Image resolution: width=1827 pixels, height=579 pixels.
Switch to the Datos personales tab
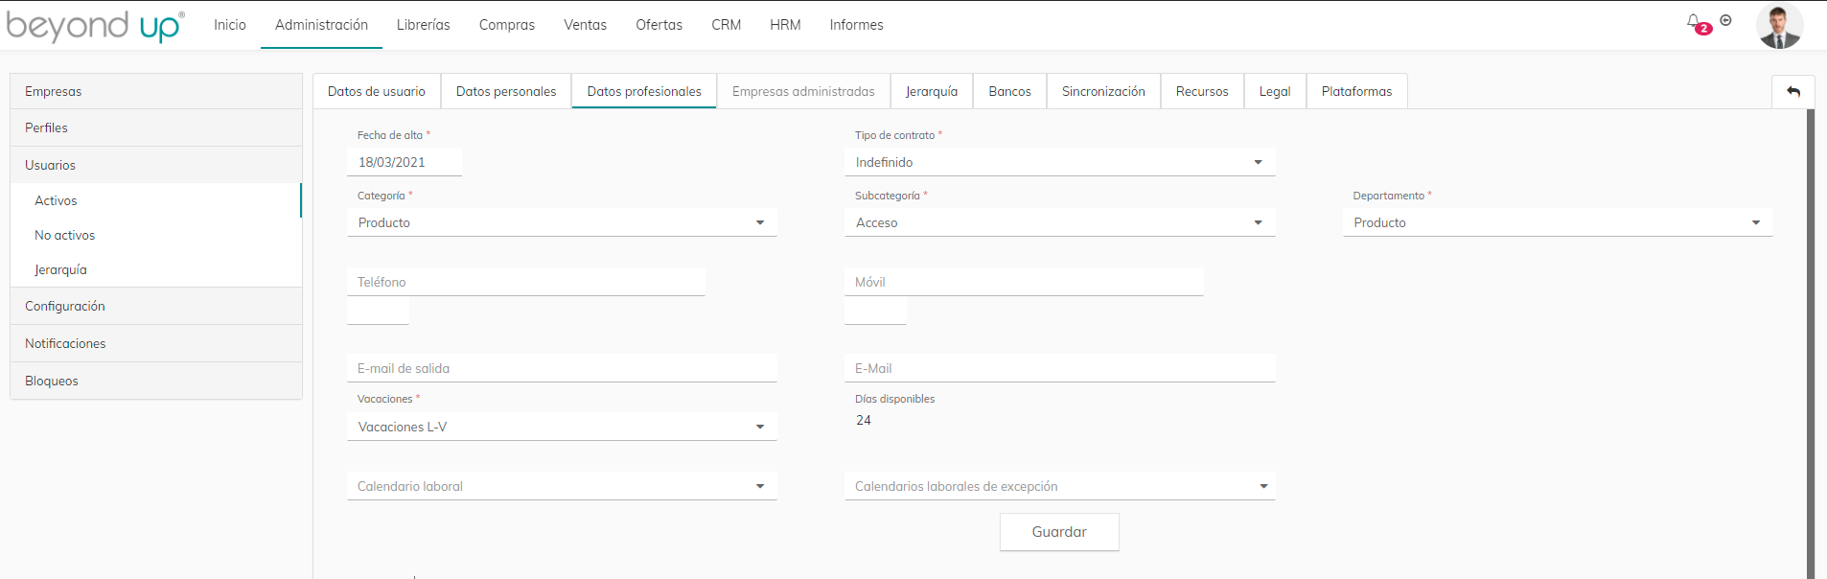pyautogui.click(x=506, y=92)
